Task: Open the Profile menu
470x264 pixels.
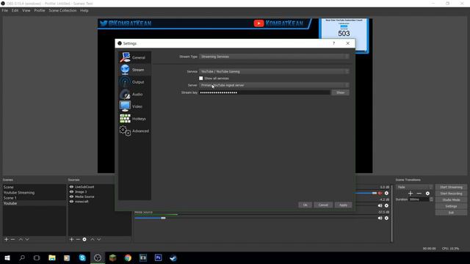Action: 39,10
